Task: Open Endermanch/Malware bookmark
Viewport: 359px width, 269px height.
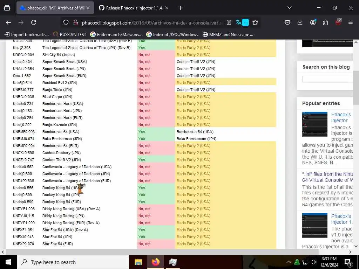Action: [116, 35]
